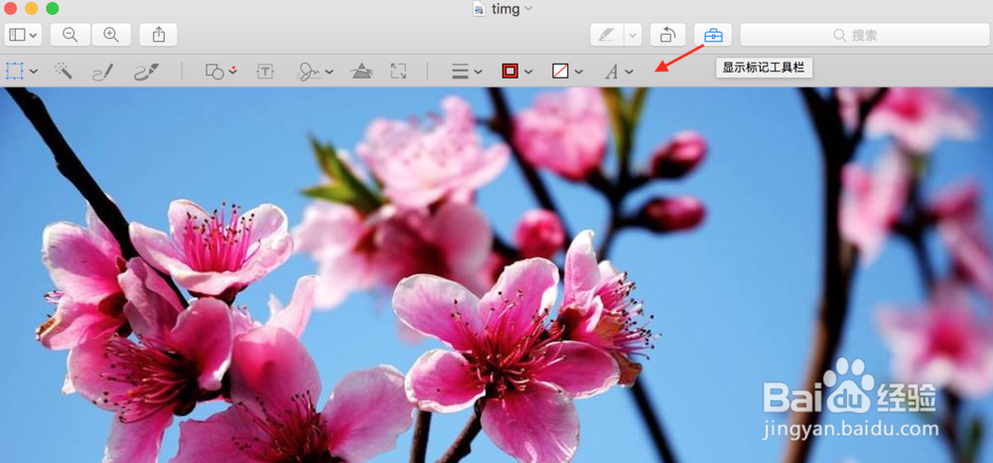The image size is (993, 463).
Task: Rotate the image left
Action: (667, 35)
